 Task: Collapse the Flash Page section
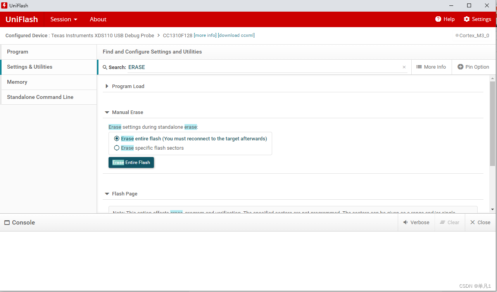pyautogui.click(x=107, y=194)
